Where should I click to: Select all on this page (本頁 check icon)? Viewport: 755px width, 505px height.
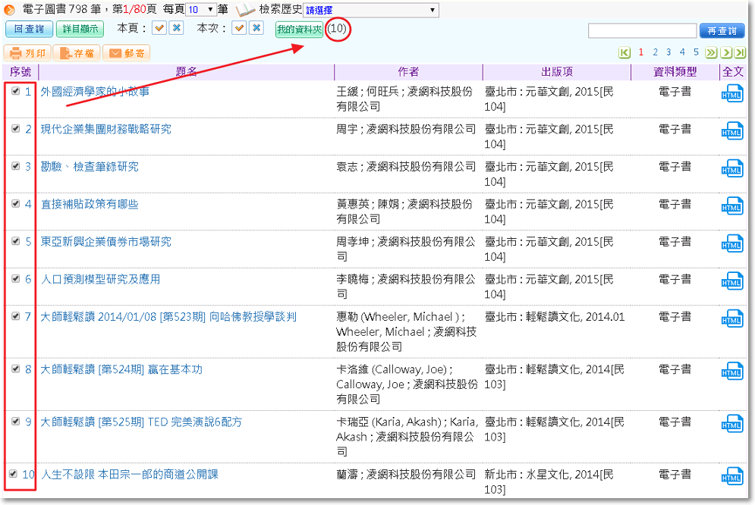159,28
